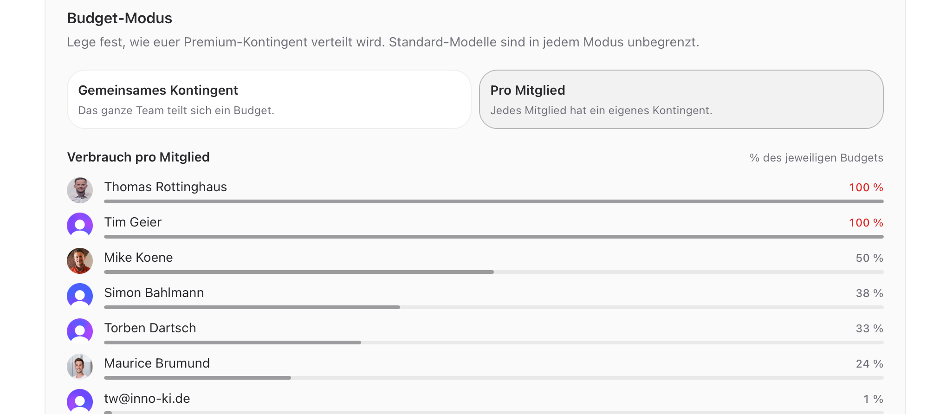Select the Gemeinsames Kontingent budget mode
The width and height of the screenshot is (933, 414).
[269, 99]
